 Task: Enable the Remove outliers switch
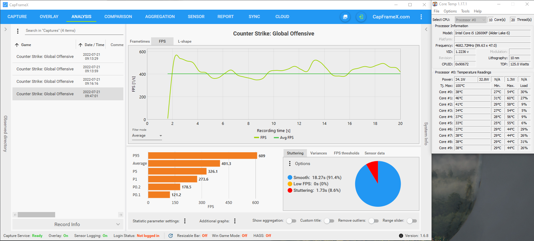click(374, 221)
